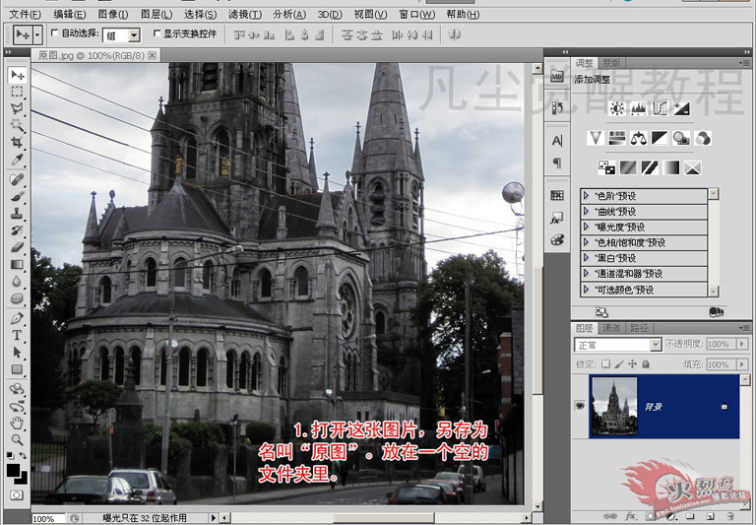Add a Color Balance adjustment
The width and height of the screenshot is (756, 525).
coord(638,139)
